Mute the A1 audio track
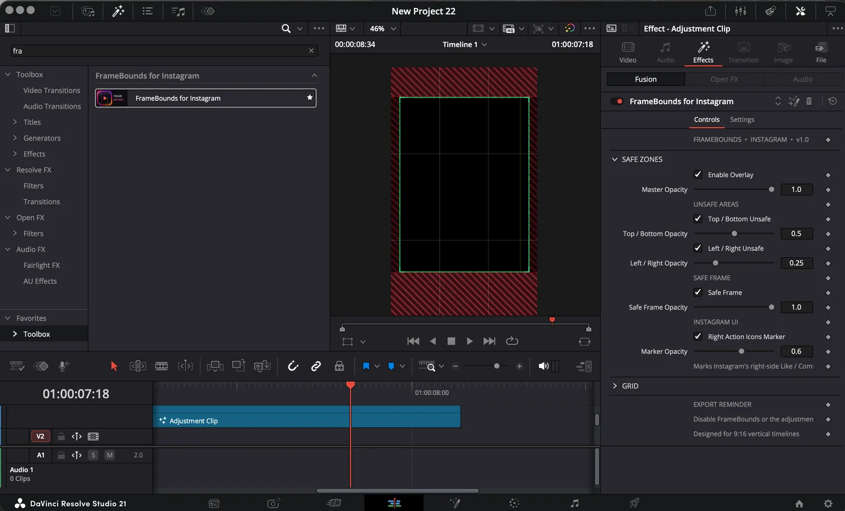 coord(109,455)
